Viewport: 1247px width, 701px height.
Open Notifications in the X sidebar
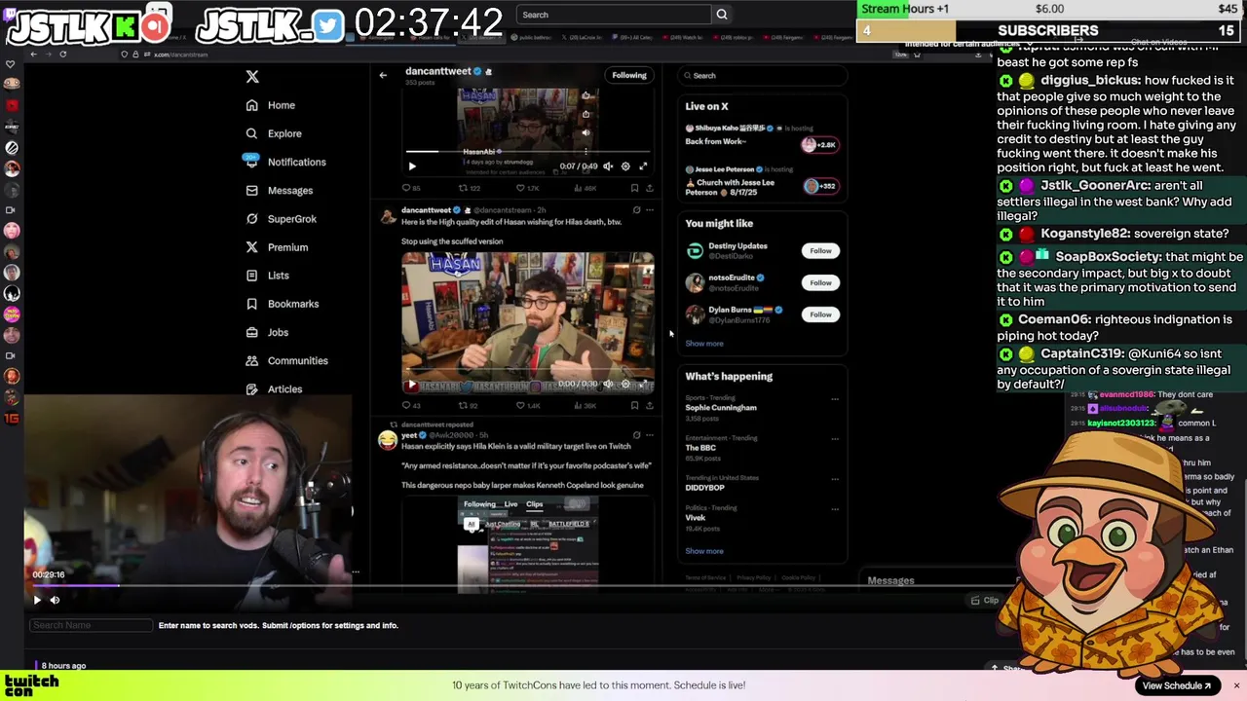tap(297, 162)
